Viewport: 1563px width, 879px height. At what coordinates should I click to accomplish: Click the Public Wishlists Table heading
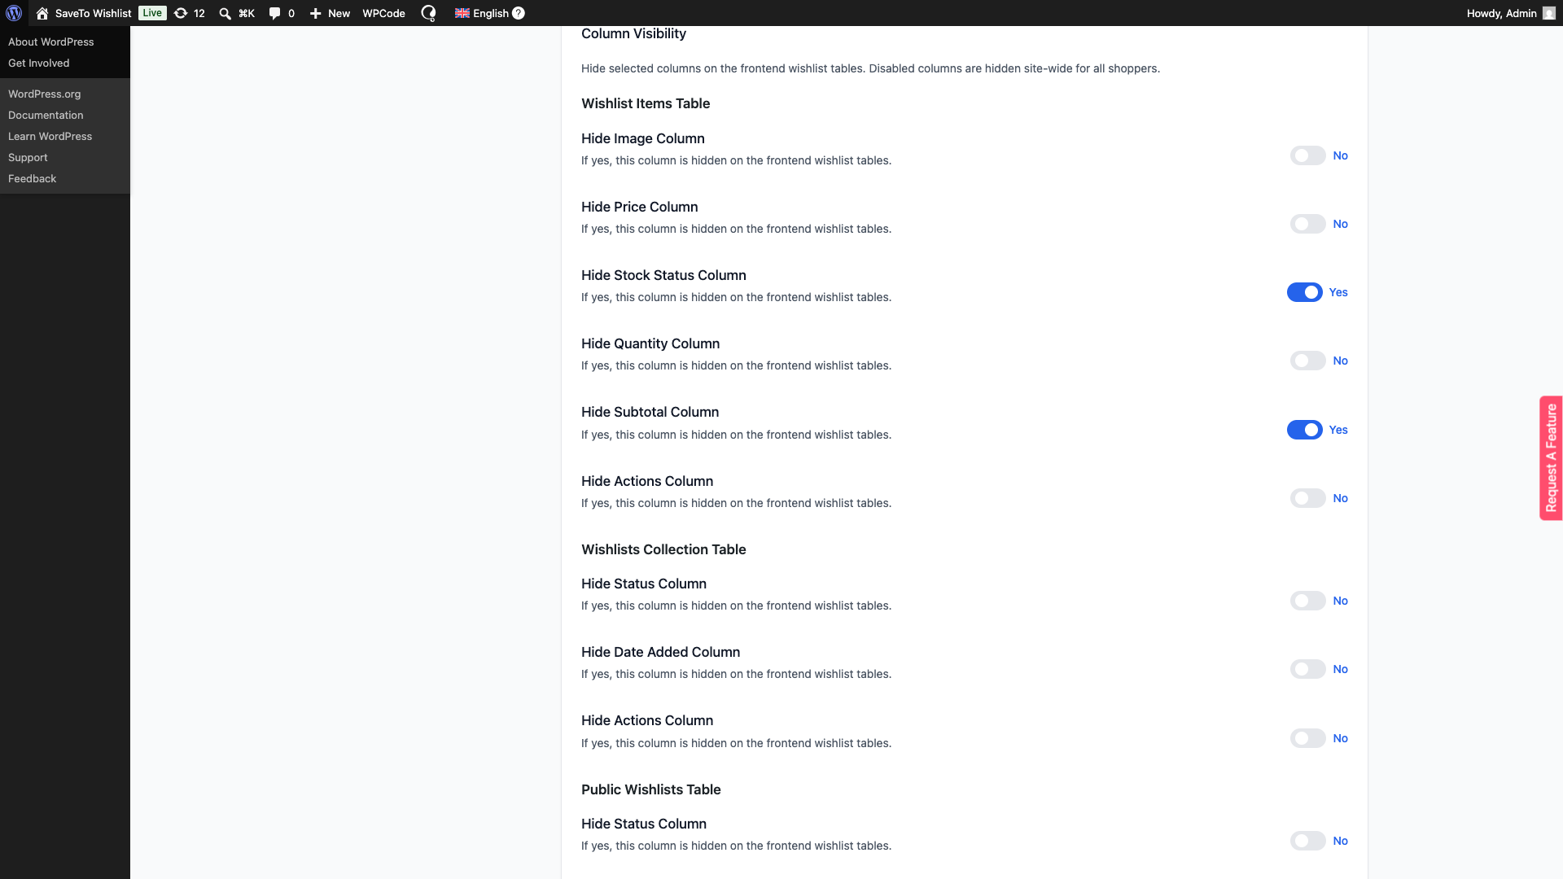(650, 789)
